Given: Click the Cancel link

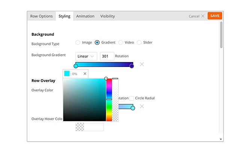Looking at the screenshot, I should [x=194, y=16].
